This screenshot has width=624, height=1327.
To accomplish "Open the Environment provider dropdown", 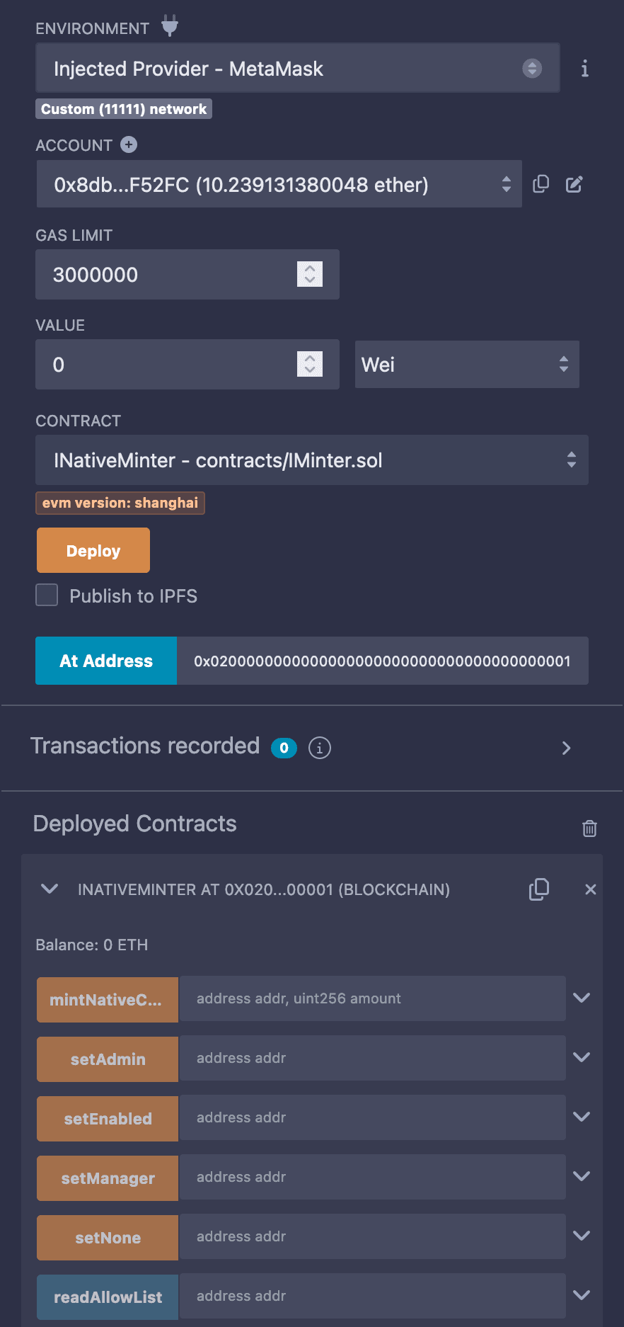I will 297,69.
